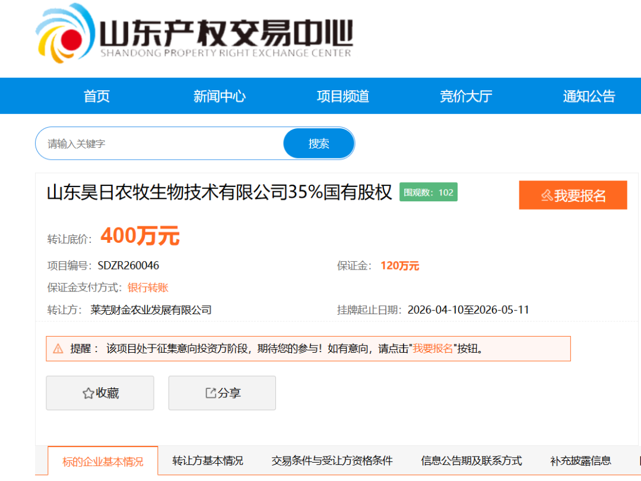The image size is (641, 481).
Task: Switch to the 信息公告期及联系方式 tab
Action: tap(471, 461)
